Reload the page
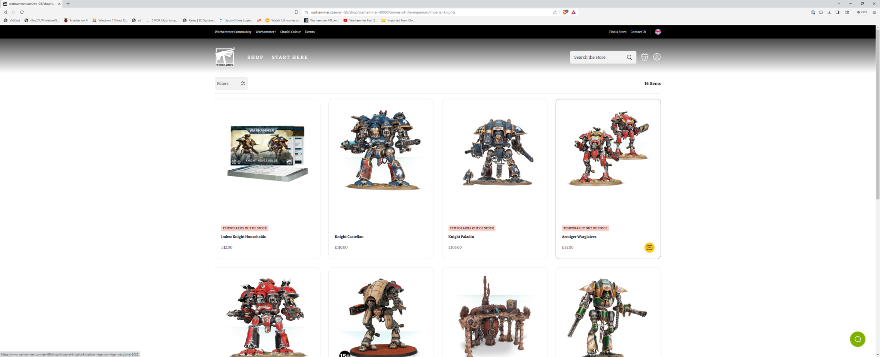Image resolution: width=880 pixels, height=357 pixels. pos(21,12)
